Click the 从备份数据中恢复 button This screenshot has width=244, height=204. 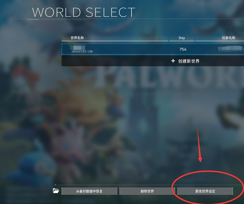89,191
